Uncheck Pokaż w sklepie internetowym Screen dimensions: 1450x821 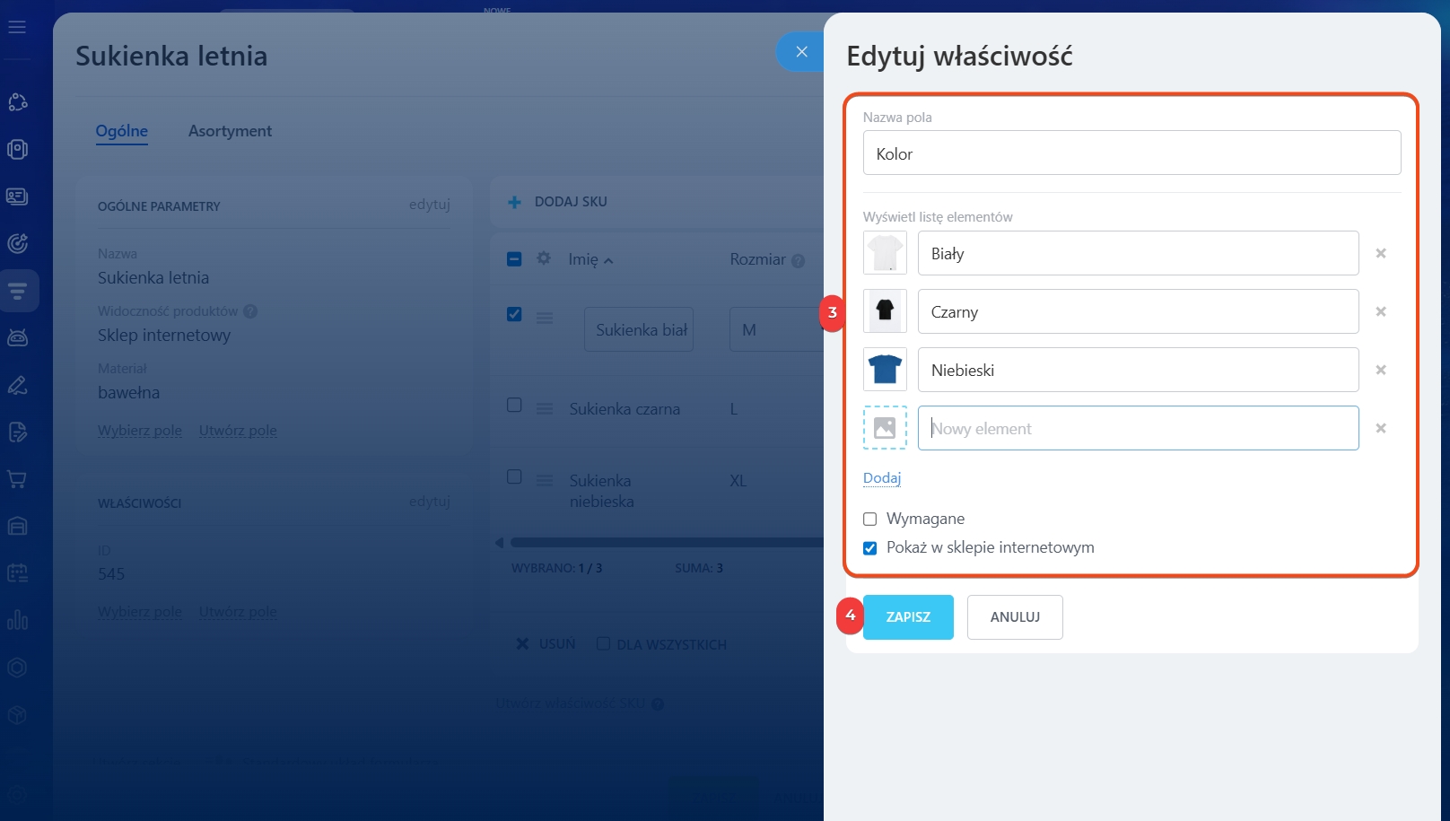point(869,548)
